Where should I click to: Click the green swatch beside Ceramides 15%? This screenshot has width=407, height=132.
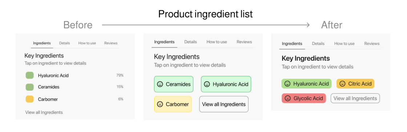(29, 87)
